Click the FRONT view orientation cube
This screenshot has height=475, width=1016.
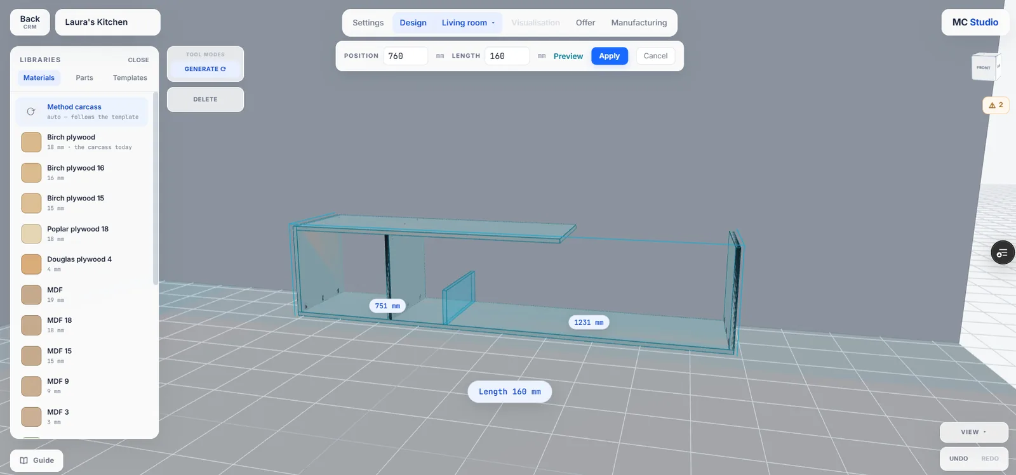(x=985, y=67)
